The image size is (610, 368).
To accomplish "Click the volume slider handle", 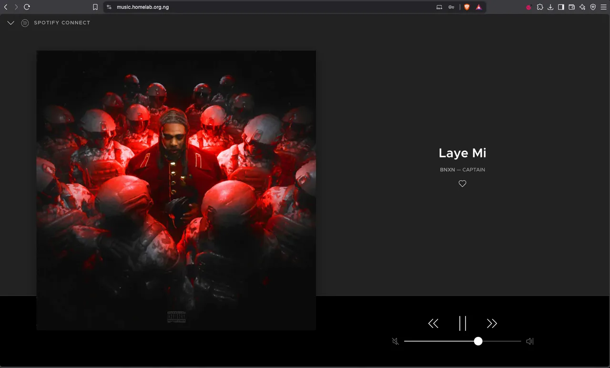I will pos(478,341).
